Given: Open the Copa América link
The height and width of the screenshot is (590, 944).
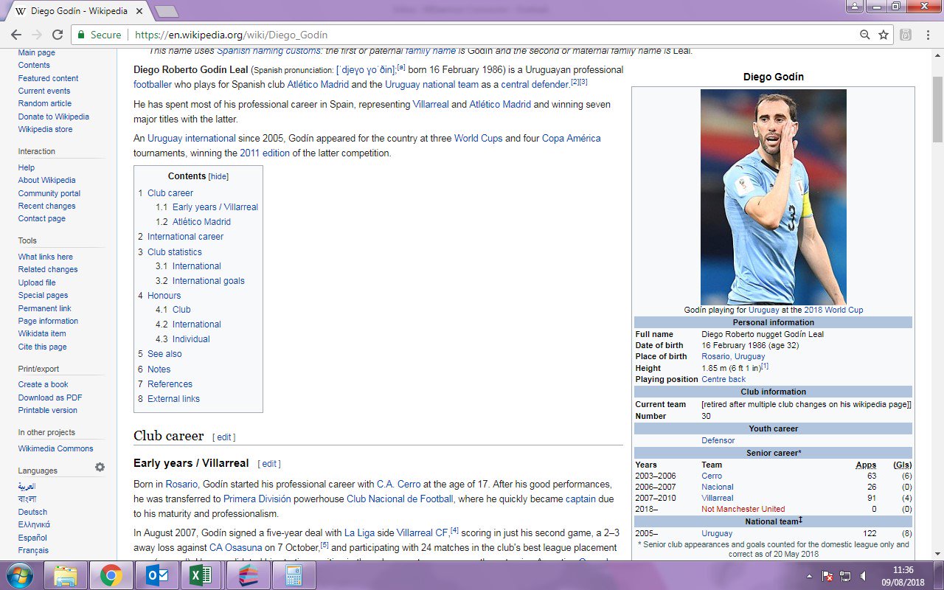Looking at the screenshot, I should tap(572, 139).
